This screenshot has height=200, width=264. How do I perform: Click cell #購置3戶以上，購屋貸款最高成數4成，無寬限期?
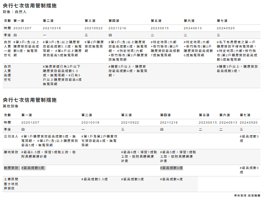point(128,71)
